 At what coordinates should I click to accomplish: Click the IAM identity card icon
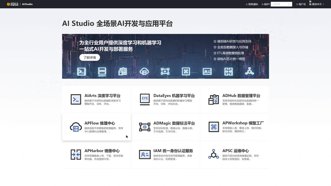145,154
